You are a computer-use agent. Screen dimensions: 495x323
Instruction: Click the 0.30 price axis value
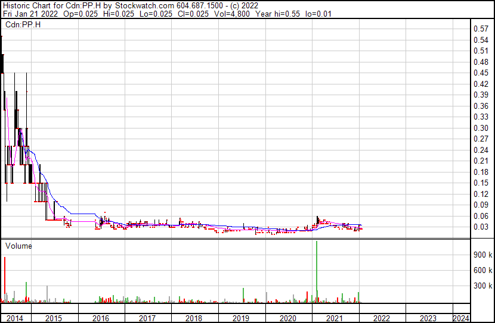tap(481, 128)
